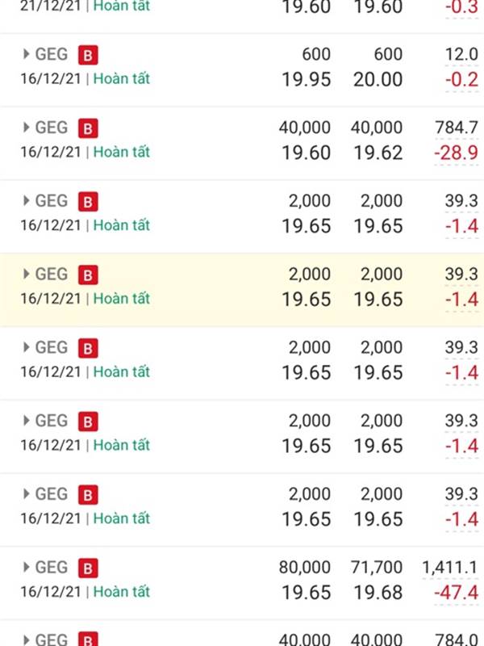Tap the 1,411.1 order value

click(x=450, y=568)
